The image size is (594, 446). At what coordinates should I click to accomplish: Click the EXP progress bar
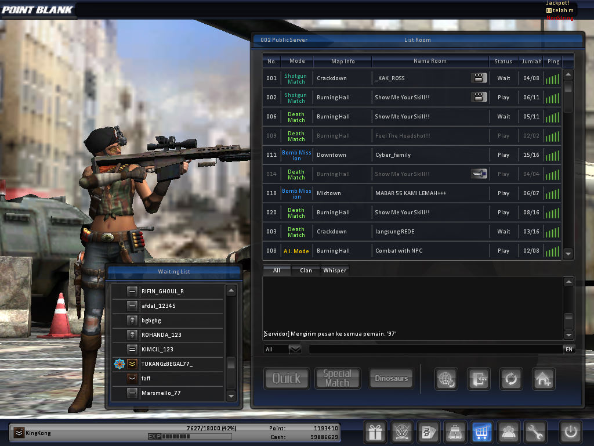click(x=190, y=437)
